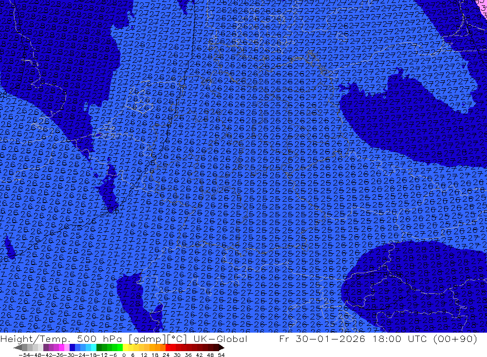Click the '12' label on the color scale
This screenshot has width=487, height=357.
[144, 355]
